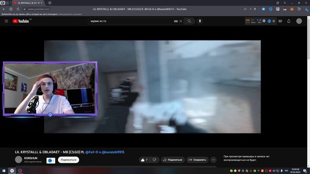Open the Yandex Browser taskbar icon
Viewport: 310px width, 174px height.
point(12,171)
